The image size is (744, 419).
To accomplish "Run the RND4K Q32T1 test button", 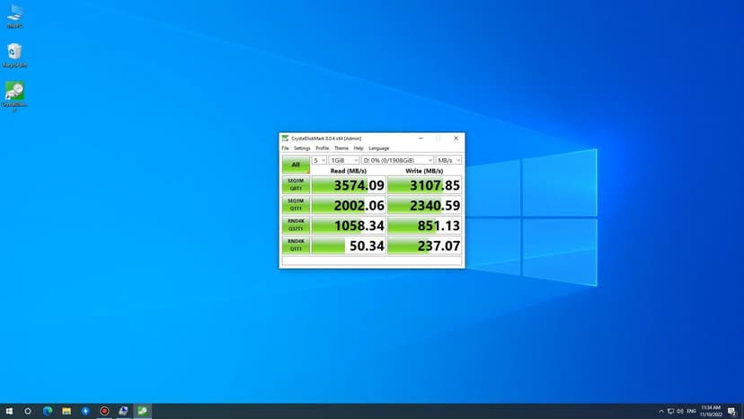I will [296, 225].
